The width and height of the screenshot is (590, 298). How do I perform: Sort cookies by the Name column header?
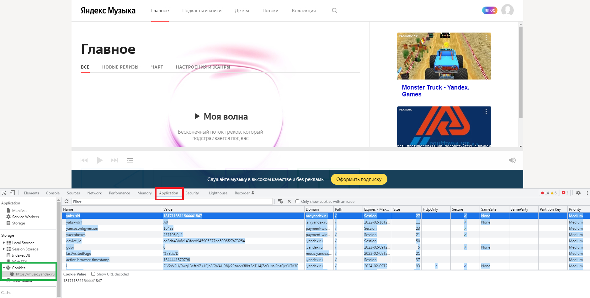pyautogui.click(x=112, y=209)
